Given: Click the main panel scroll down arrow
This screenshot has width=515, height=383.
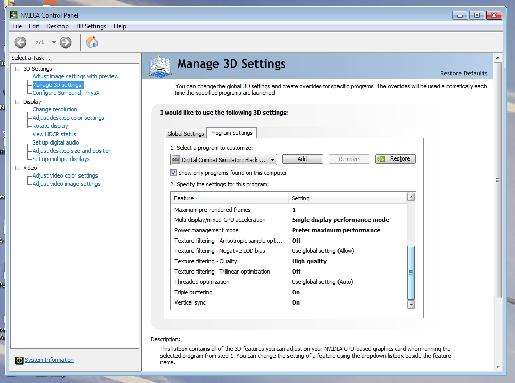Looking at the screenshot, I should click(498, 367).
